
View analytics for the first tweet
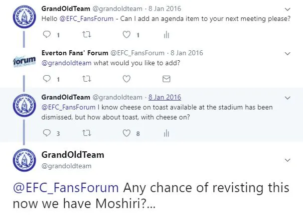[x=166, y=35]
